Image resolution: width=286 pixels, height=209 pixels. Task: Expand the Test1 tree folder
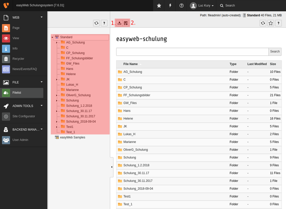57,127
